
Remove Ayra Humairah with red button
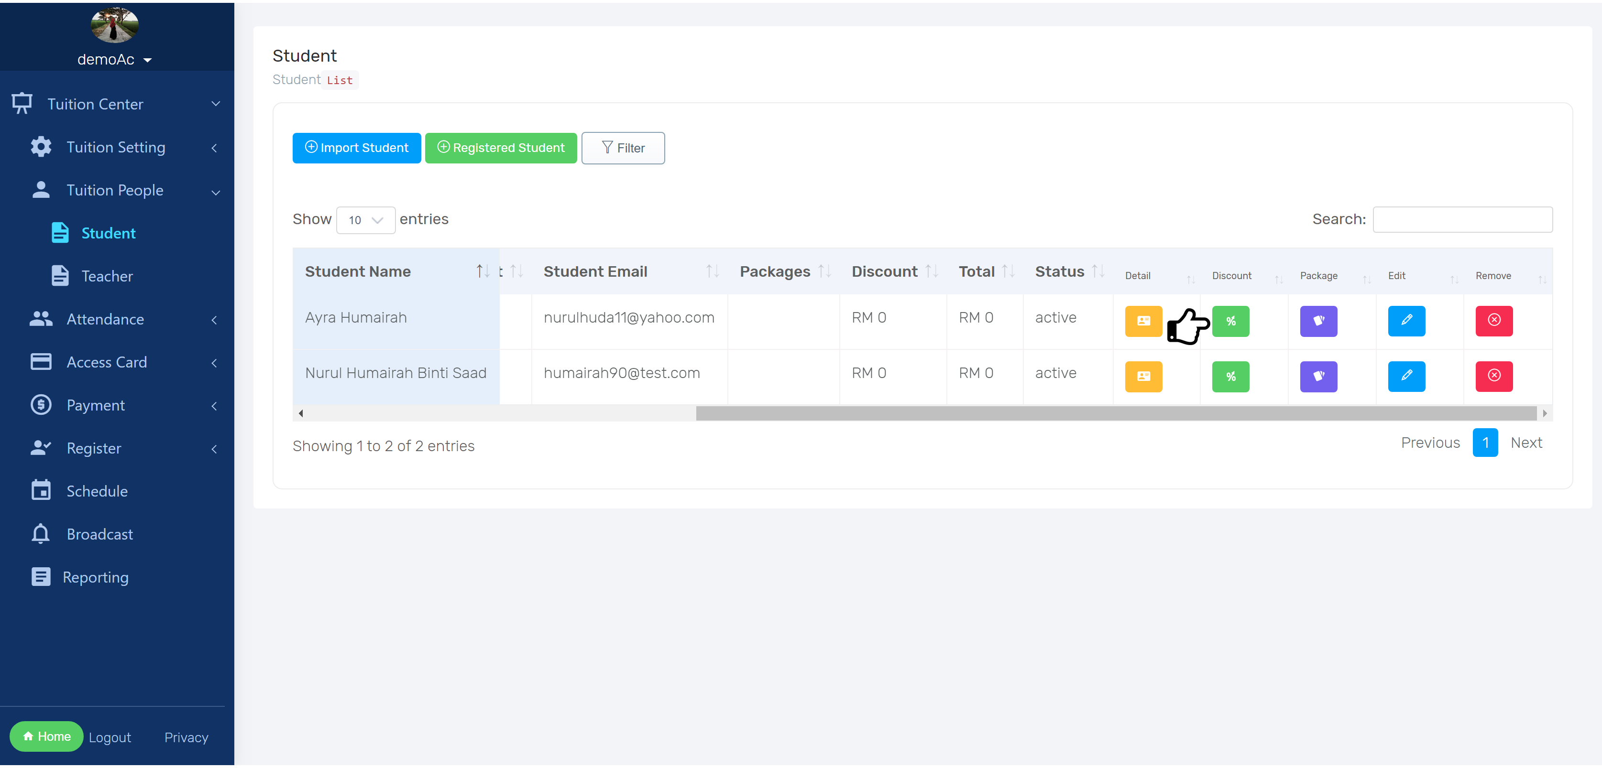[1494, 321]
